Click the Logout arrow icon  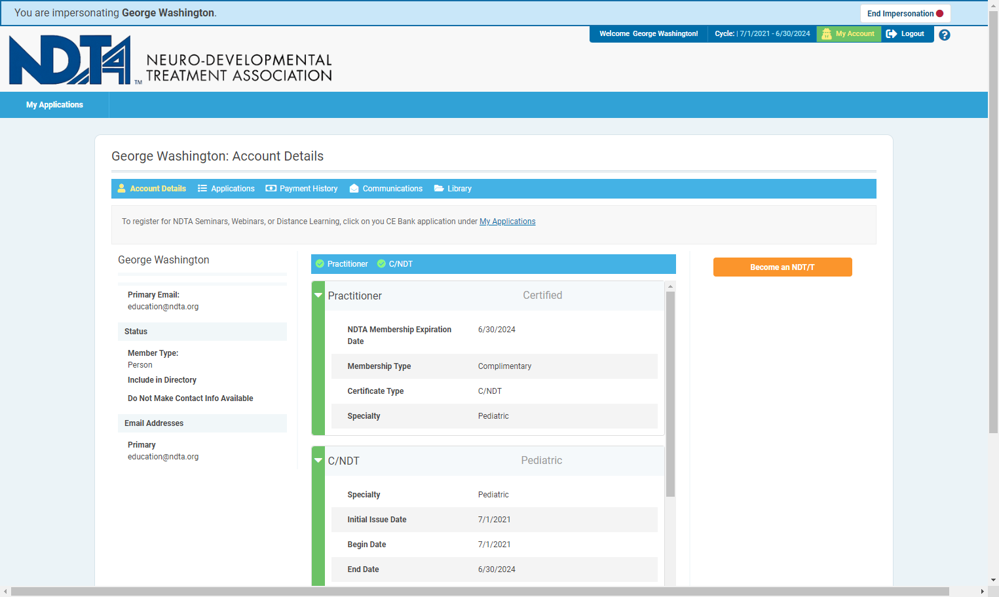tap(892, 33)
